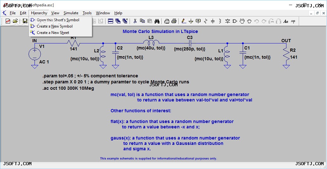Image resolution: width=327 pixels, height=169 pixels.
Task: Select the Move open-hand tool
Action: pos(242,21)
